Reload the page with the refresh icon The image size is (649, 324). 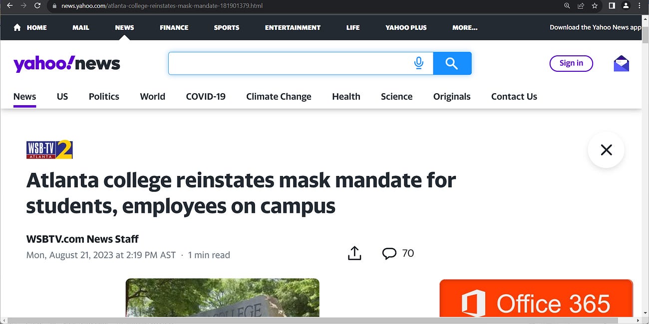click(x=37, y=6)
